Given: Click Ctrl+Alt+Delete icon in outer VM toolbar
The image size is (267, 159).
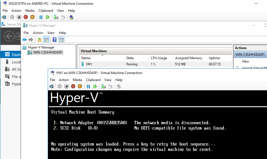Looking at the screenshot, I should click(4, 17).
